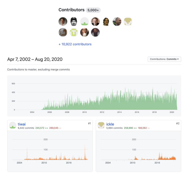Open the ickle profile link
This screenshot has height=178, width=191.
point(110,124)
